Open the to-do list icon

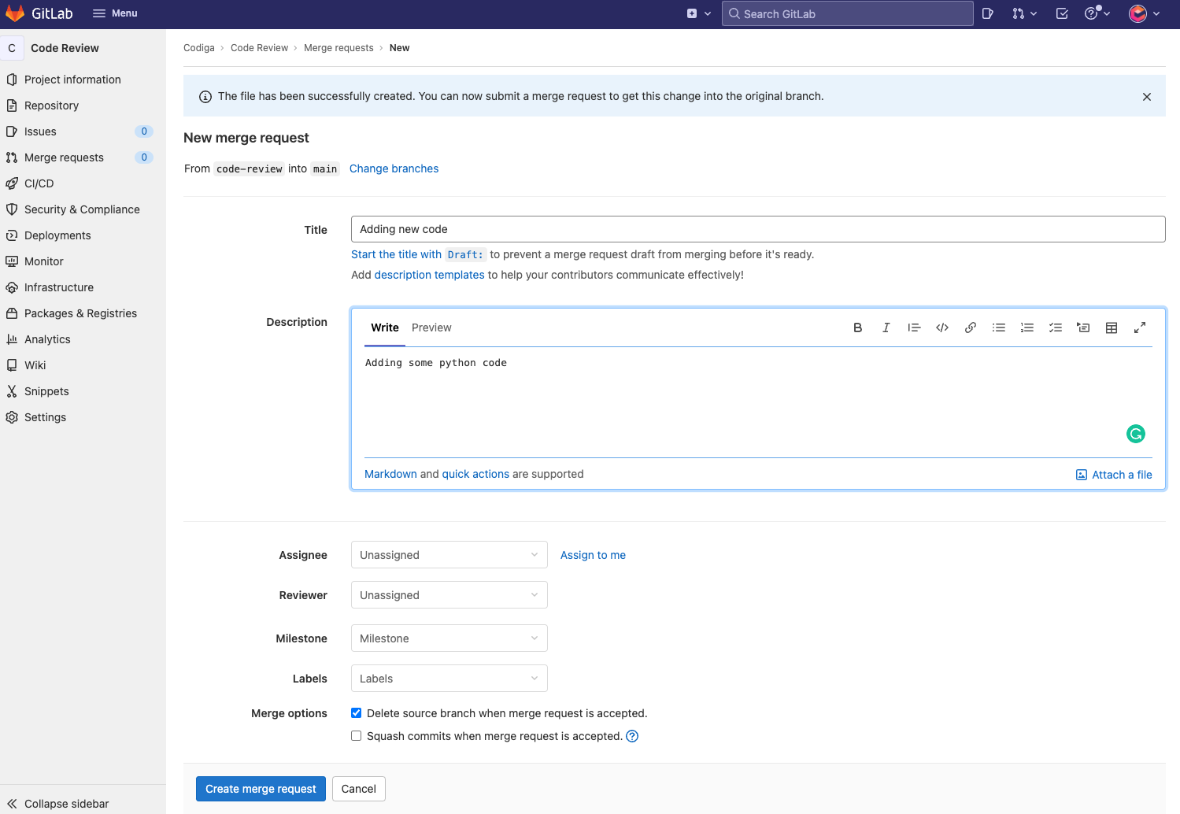(x=1062, y=13)
